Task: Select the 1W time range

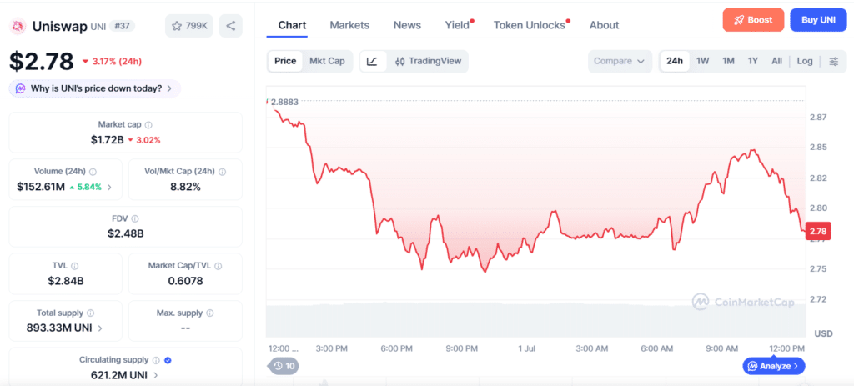Action: [x=702, y=61]
